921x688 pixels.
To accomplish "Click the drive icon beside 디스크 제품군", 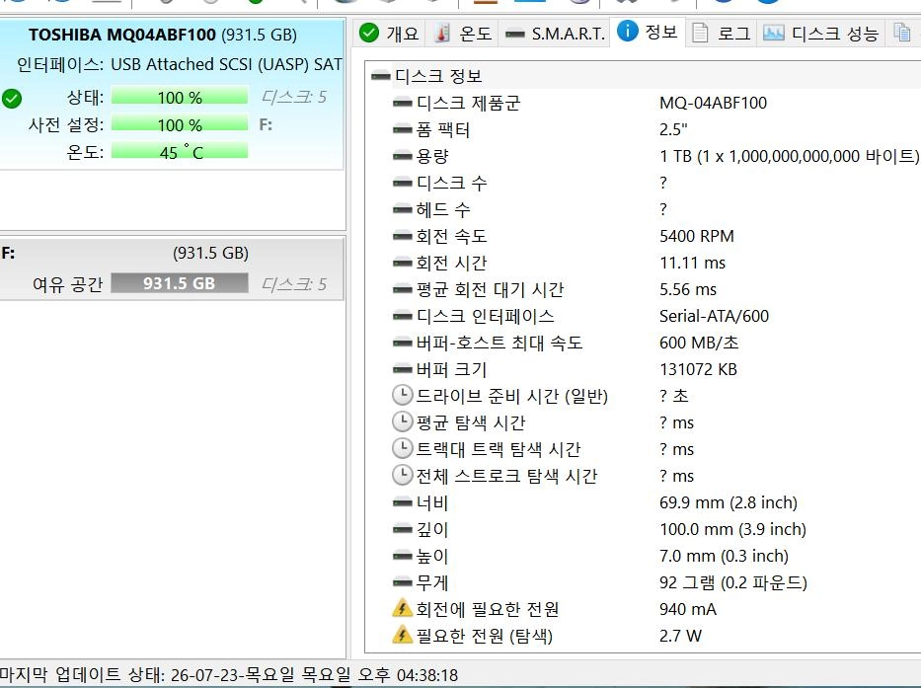I will [x=403, y=103].
